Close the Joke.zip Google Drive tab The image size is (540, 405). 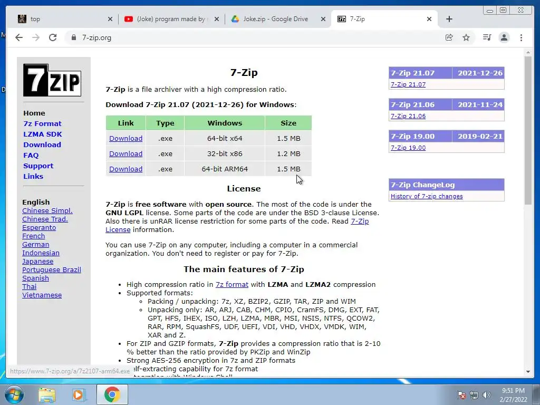click(323, 19)
